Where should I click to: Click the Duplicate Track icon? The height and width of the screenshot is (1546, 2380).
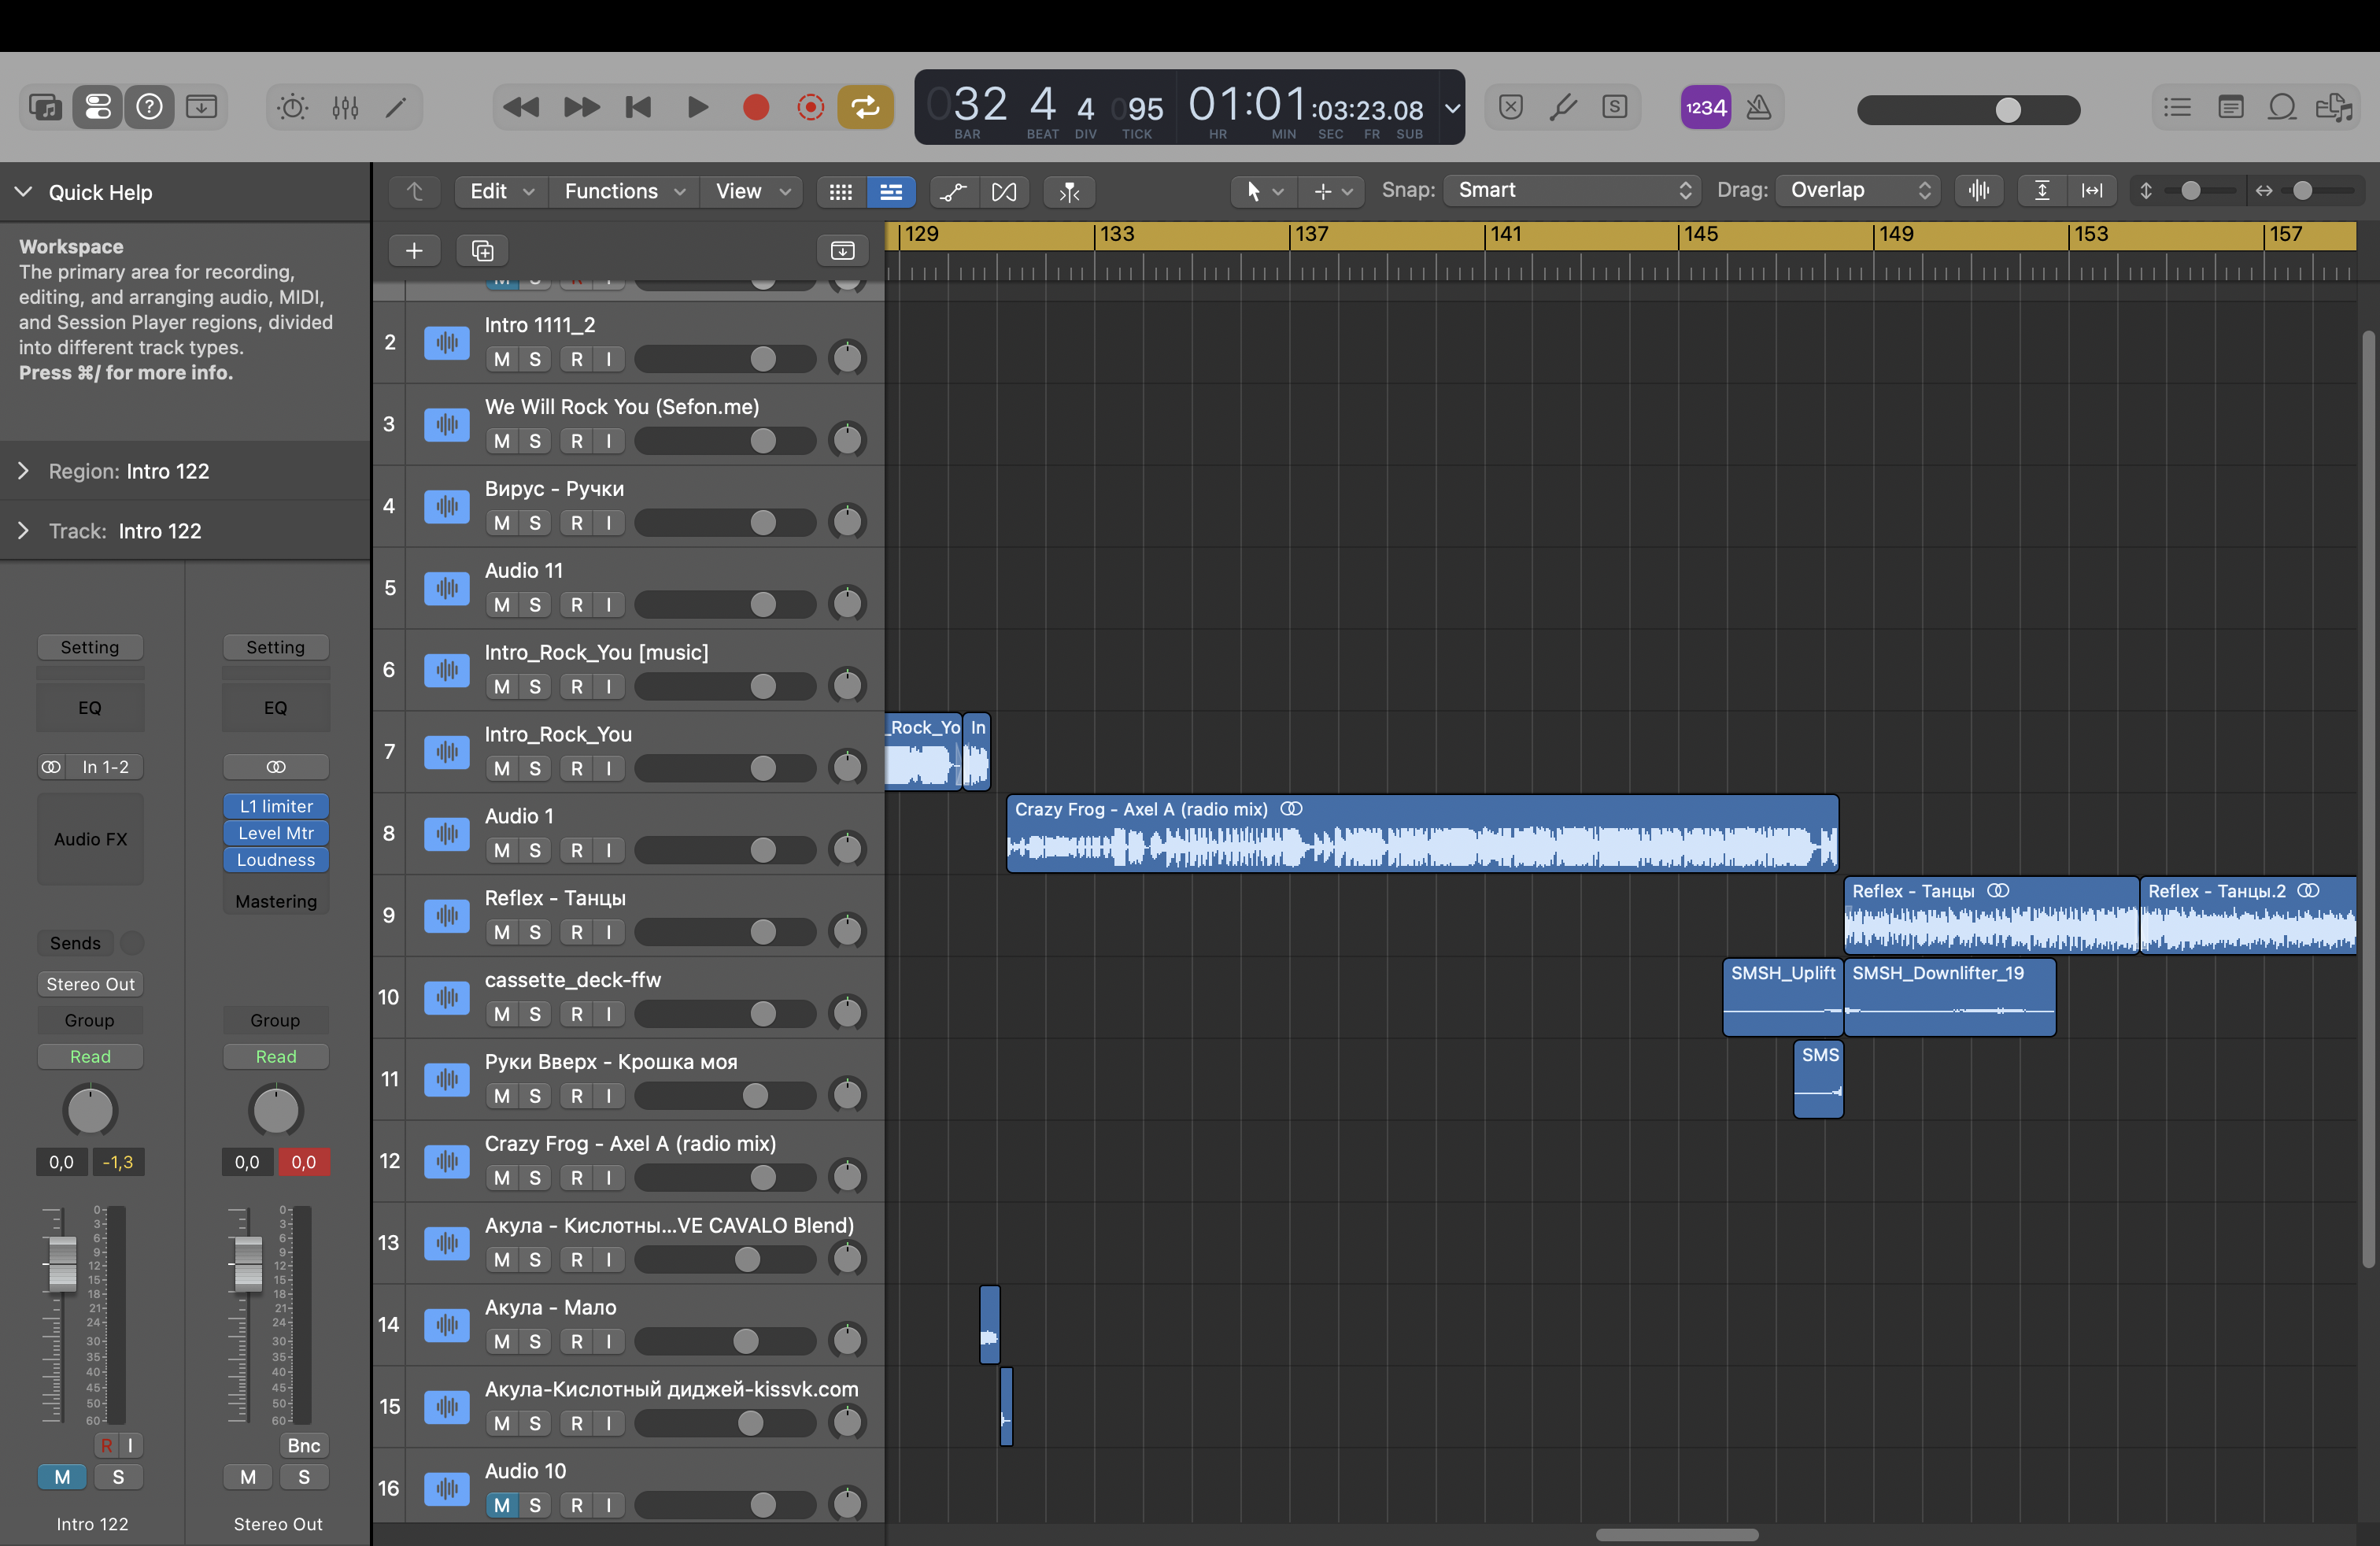pyautogui.click(x=483, y=251)
